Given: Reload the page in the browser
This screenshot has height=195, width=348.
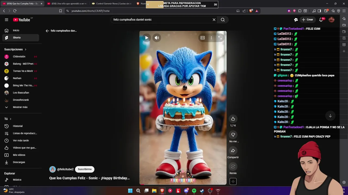Looking at the screenshot, I should coord(15,11).
